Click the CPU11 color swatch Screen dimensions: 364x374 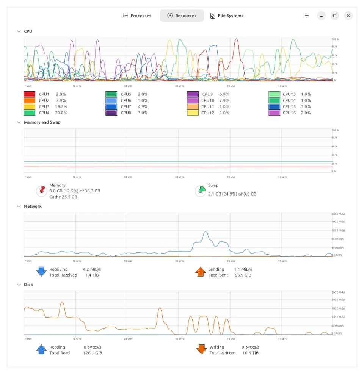point(193,106)
